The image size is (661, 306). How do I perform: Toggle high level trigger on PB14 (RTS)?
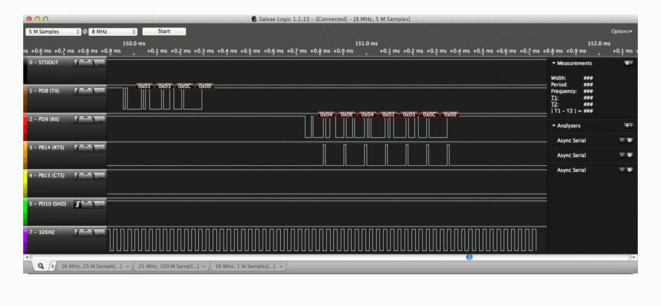click(x=86, y=148)
